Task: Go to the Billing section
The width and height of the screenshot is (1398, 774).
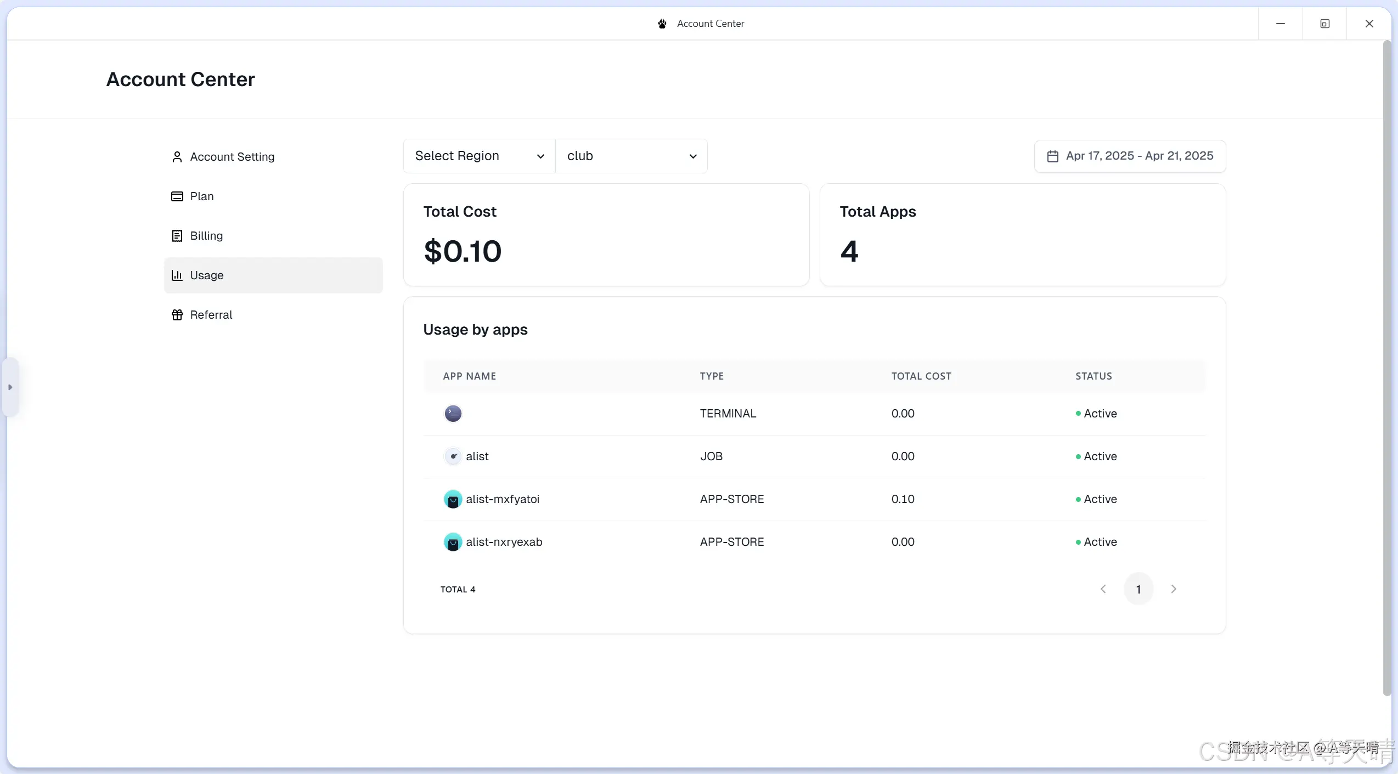Action: click(x=206, y=236)
